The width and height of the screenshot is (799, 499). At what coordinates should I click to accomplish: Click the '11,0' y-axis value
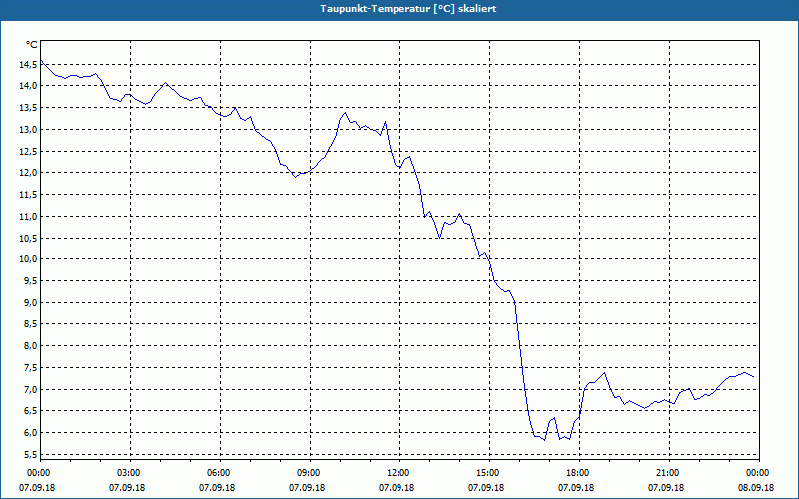coord(29,217)
